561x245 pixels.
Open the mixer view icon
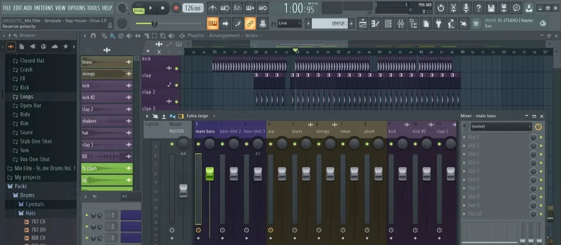(400, 24)
